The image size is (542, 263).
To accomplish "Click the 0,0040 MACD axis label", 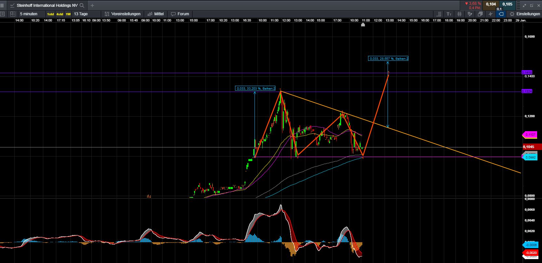I will click(530, 220).
